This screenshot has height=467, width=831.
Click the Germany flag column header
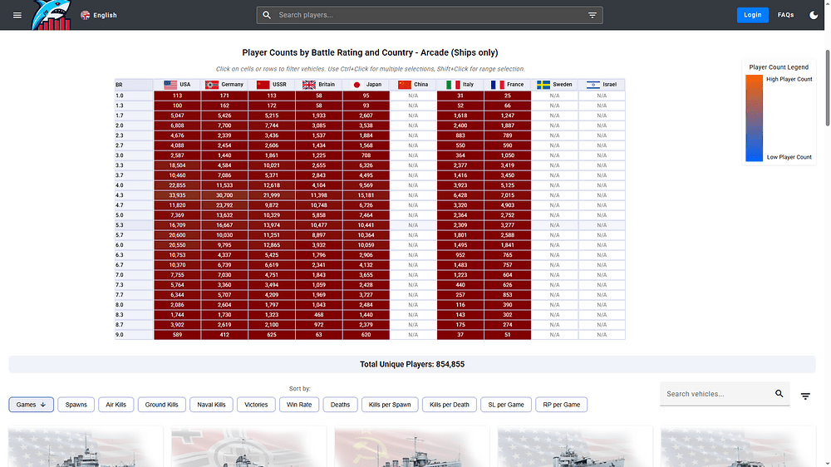point(224,85)
